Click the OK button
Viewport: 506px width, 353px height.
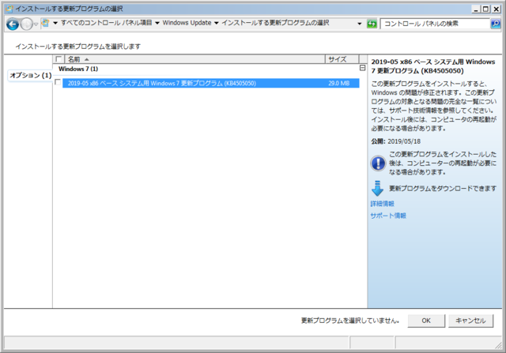pos(426,321)
